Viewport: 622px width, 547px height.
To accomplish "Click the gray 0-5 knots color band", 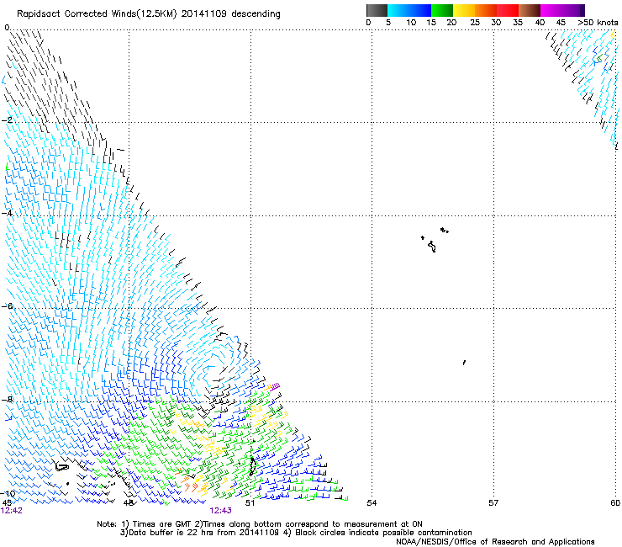I will click(377, 10).
